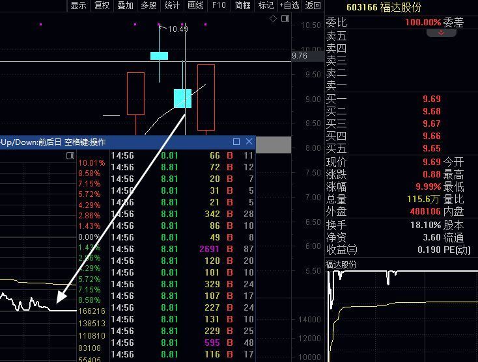Expand the red chevron under 委差
The image size is (478, 362).
(441, 32)
